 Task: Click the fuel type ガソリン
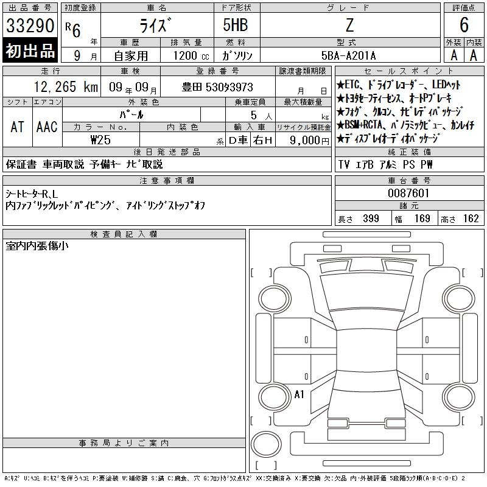click(237, 55)
